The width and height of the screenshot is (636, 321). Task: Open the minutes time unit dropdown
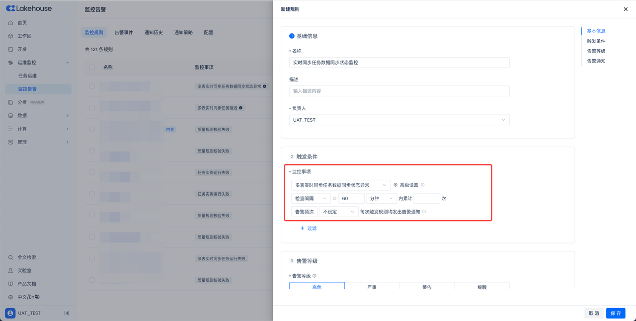coord(381,199)
